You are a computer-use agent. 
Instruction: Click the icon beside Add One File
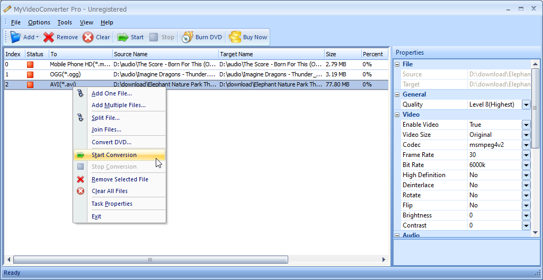[81, 93]
